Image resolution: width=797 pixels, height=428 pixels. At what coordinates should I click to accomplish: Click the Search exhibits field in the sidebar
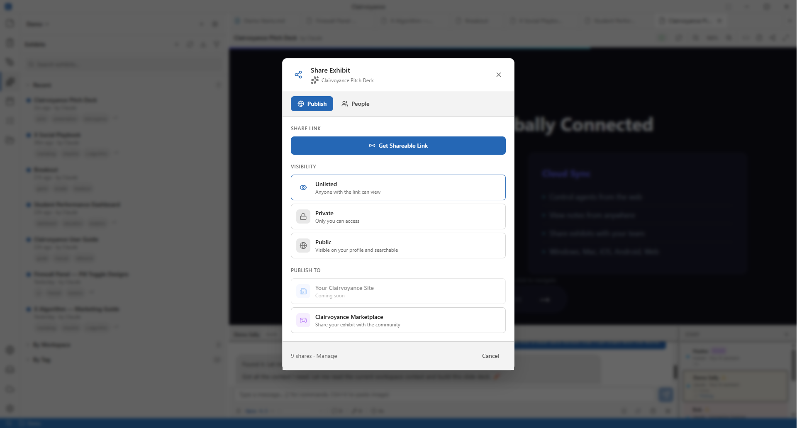(124, 64)
